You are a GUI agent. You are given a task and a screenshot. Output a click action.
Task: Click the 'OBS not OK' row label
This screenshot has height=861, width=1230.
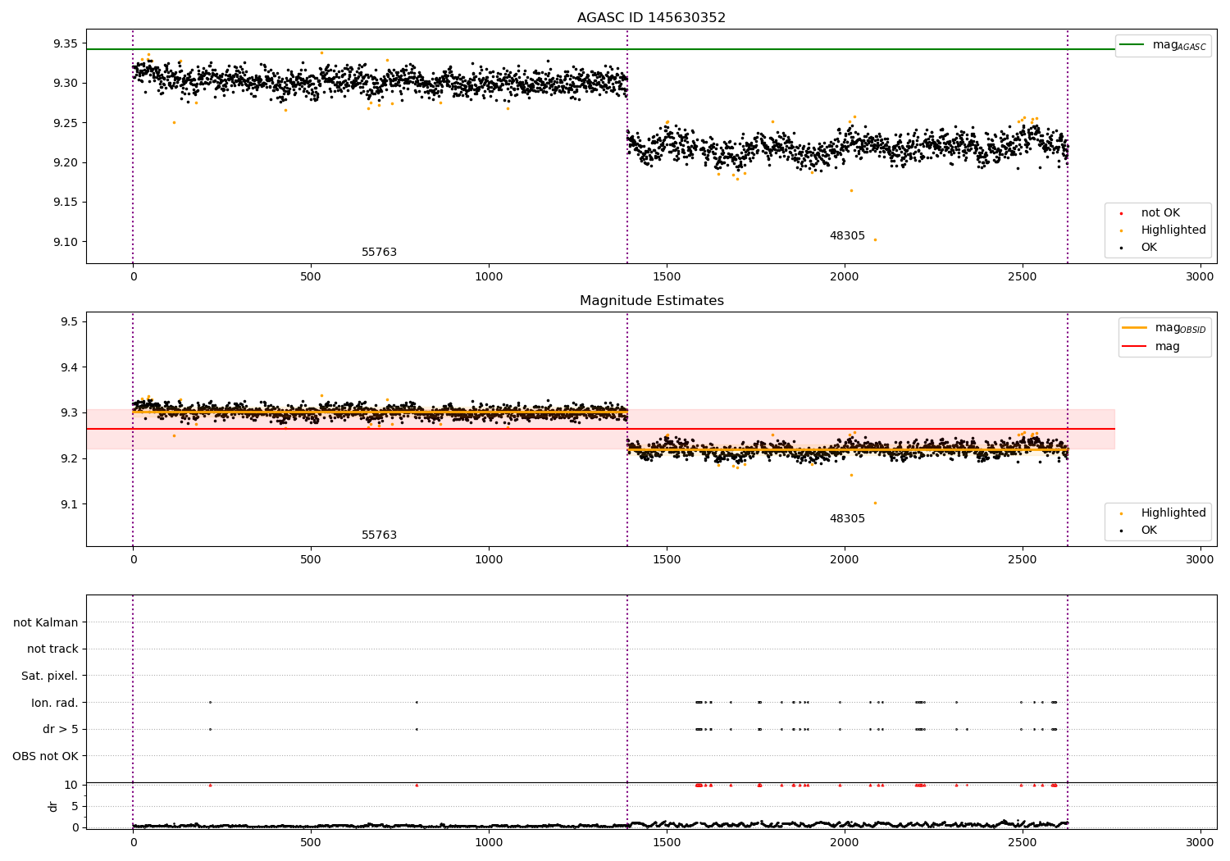click(46, 756)
